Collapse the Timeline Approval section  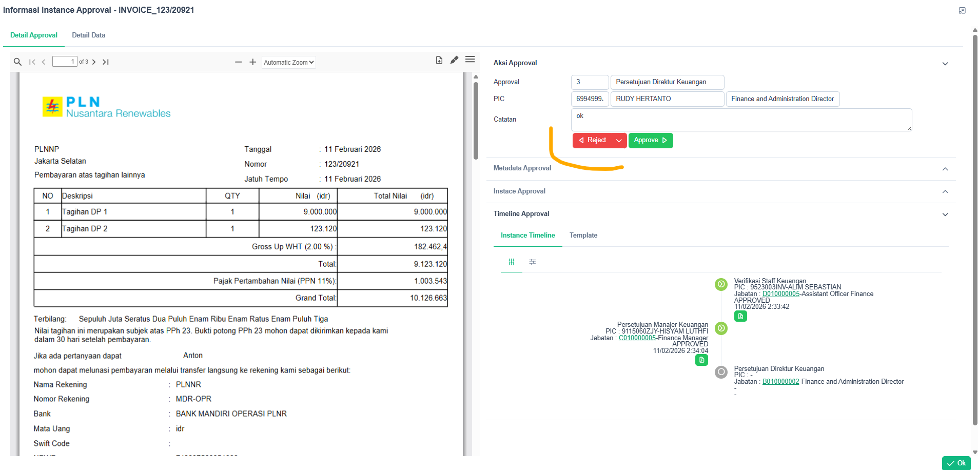pyautogui.click(x=945, y=214)
